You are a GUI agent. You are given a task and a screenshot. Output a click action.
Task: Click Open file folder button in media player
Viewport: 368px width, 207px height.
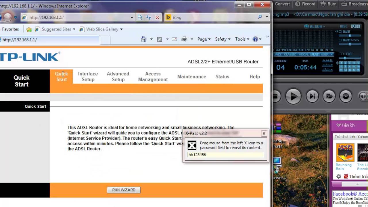(329, 96)
